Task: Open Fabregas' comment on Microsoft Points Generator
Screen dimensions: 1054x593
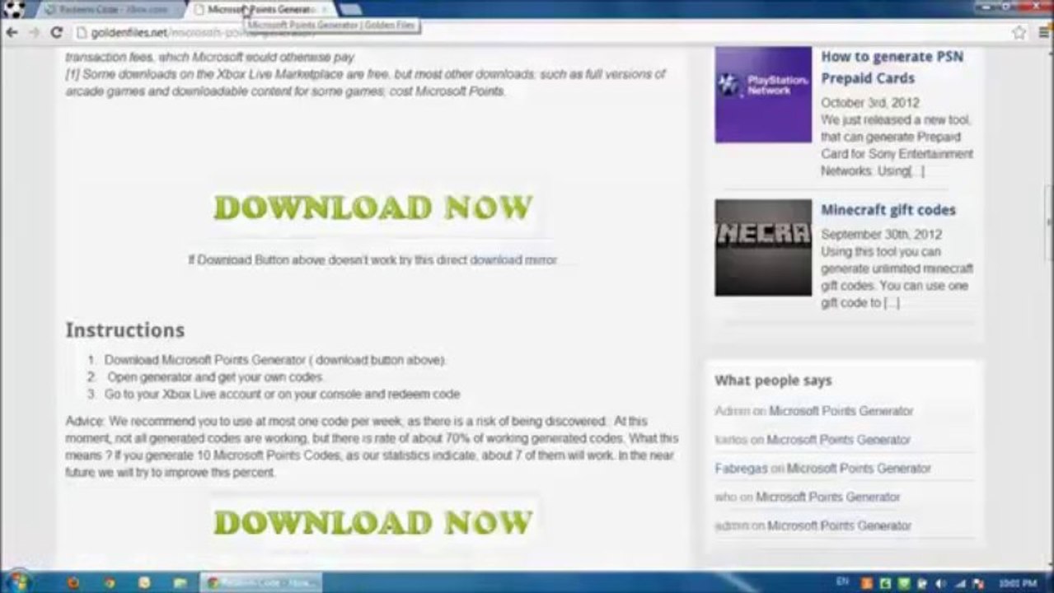Action: tap(859, 469)
